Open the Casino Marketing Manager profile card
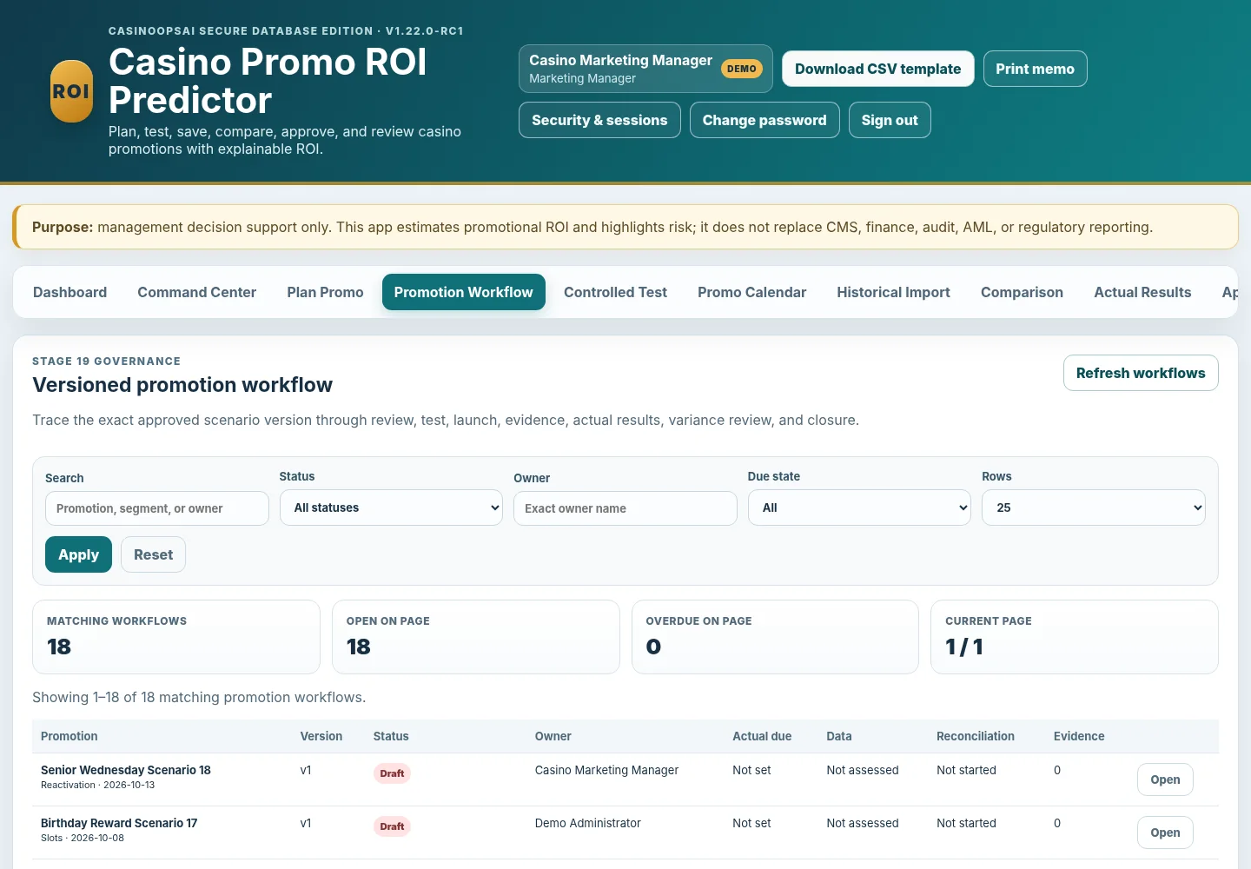 (645, 69)
